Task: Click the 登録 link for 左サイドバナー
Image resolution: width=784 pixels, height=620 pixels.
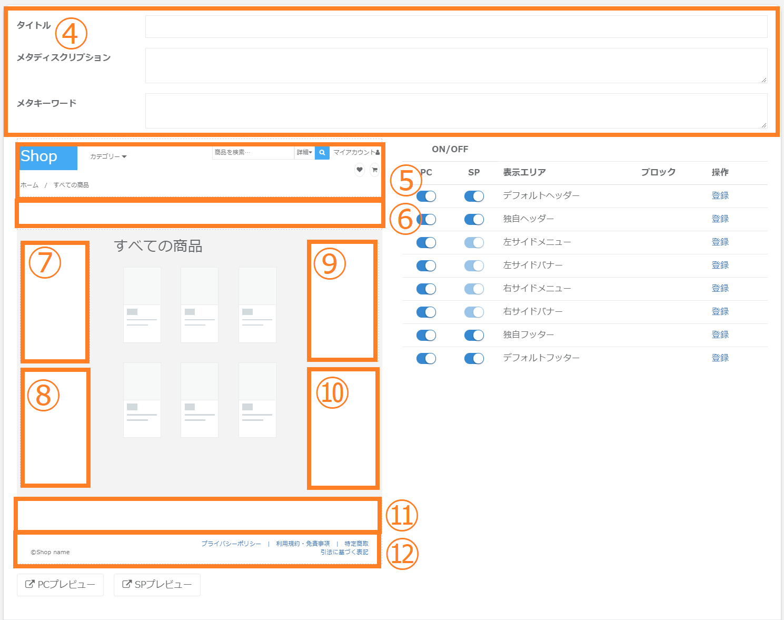Action: [720, 265]
